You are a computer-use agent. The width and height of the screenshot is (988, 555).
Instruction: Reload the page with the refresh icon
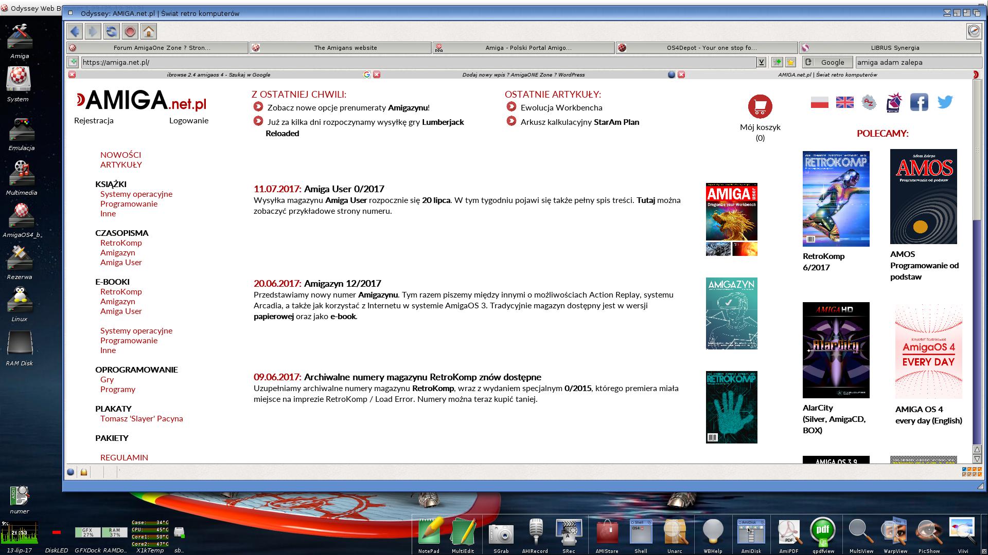(x=112, y=31)
